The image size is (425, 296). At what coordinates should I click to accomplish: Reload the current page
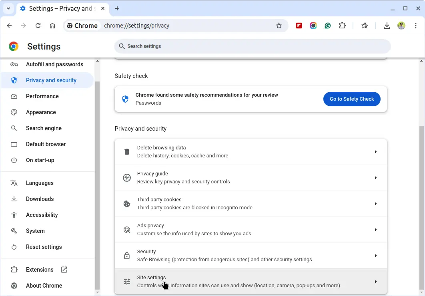pos(38,26)
